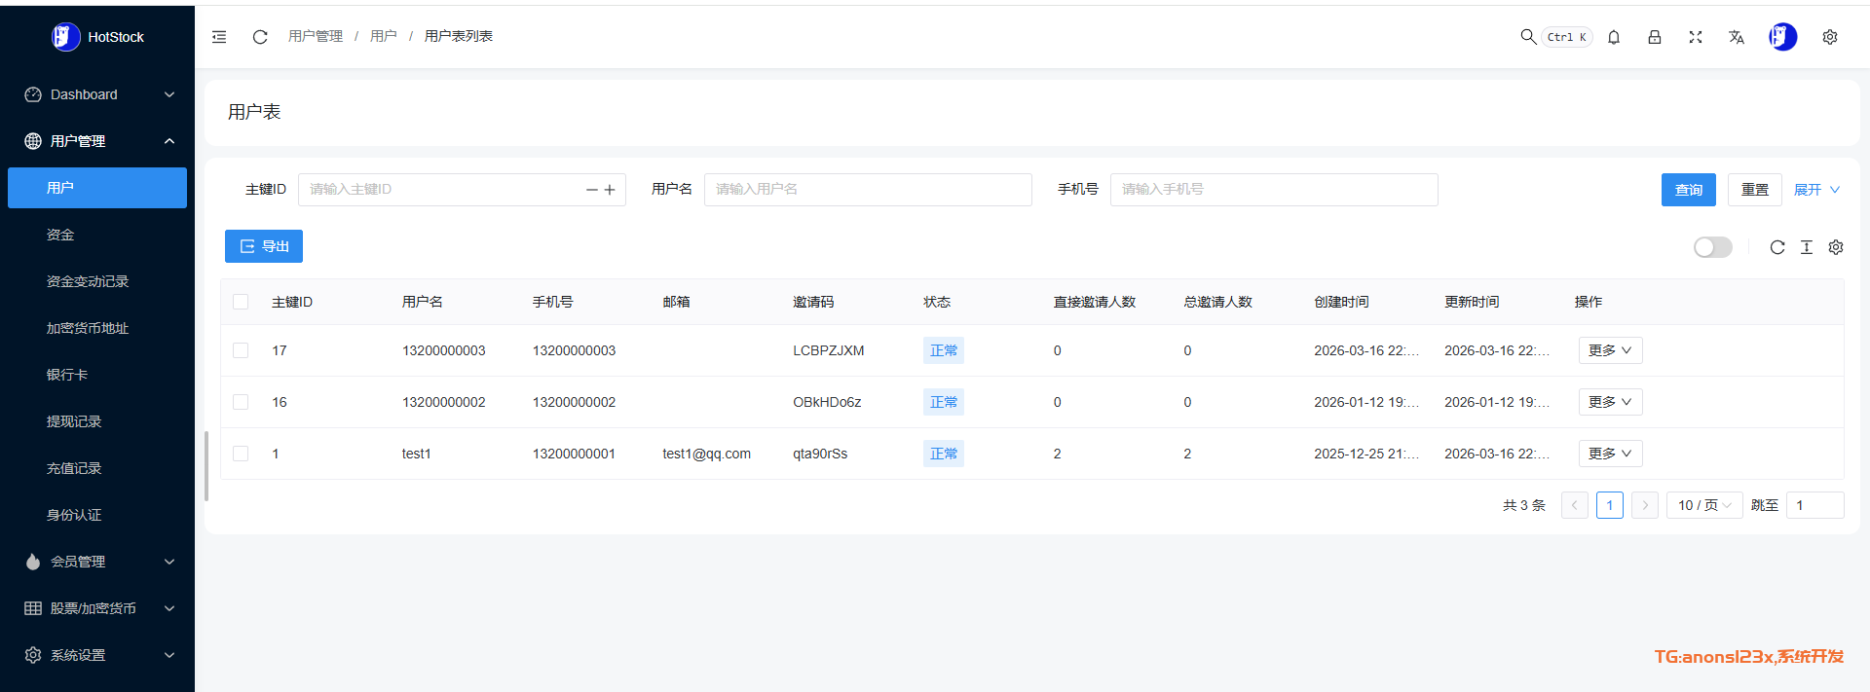Image resolution: width=1870 pixels, height=692 pixels.
Task: Enter fullscreen with the expand icon
Action: point(1696,37)
